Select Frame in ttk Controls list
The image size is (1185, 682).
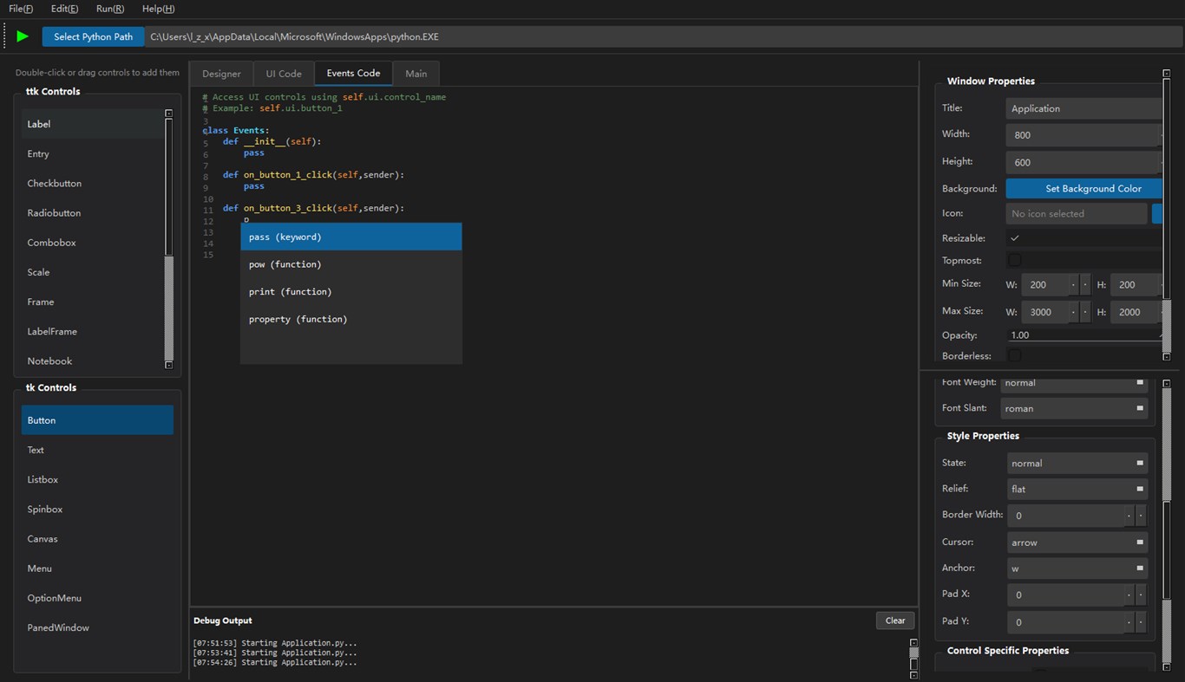click(92, 302)
